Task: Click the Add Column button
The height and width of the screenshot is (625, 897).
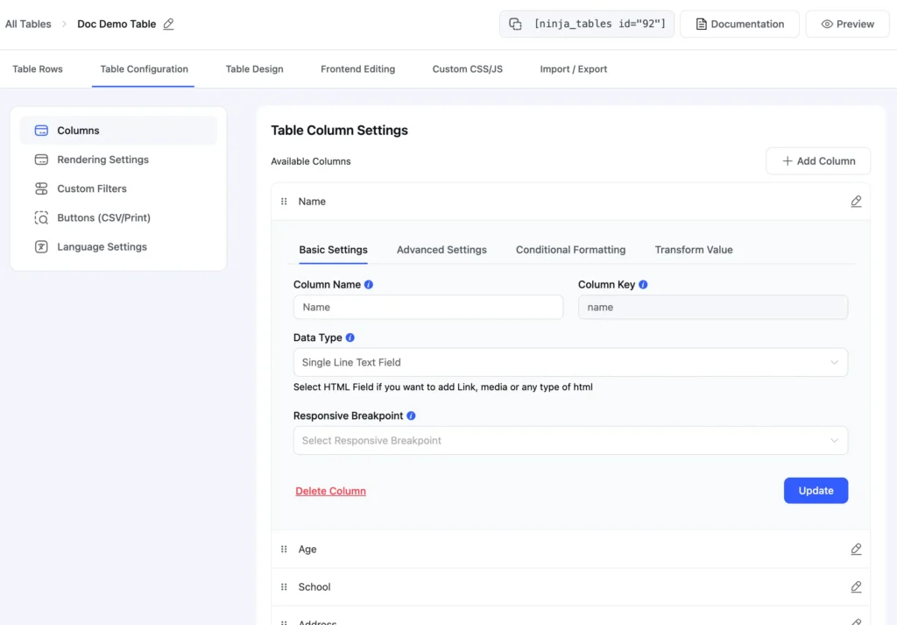Action: click(x=818, y=161)
